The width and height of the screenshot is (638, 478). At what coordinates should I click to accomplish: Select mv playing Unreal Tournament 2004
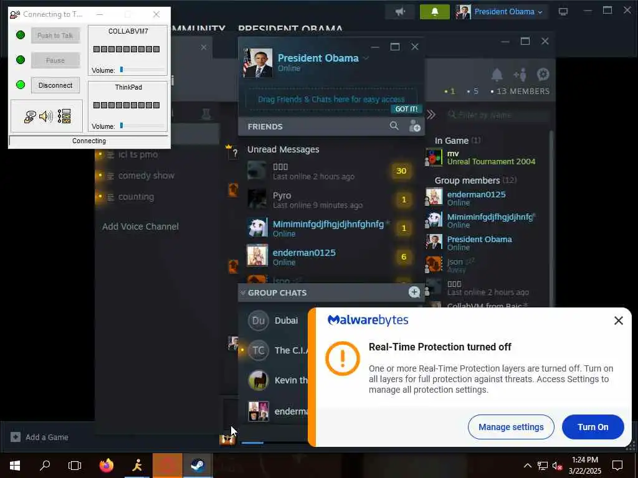[486, 157]
